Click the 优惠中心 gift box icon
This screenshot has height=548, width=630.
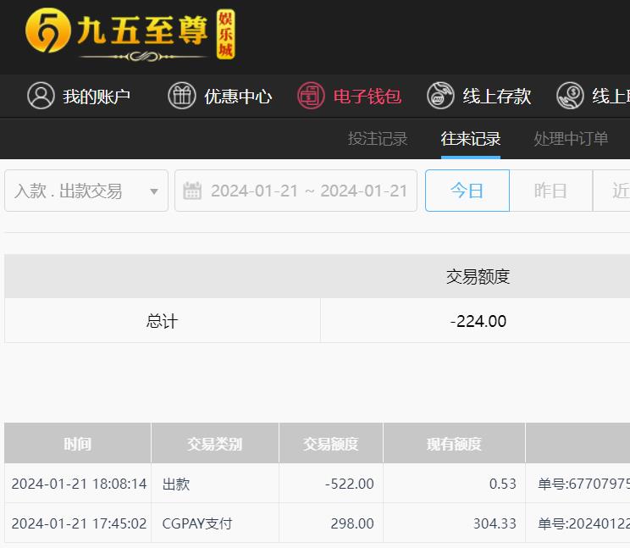coord(181,96)
